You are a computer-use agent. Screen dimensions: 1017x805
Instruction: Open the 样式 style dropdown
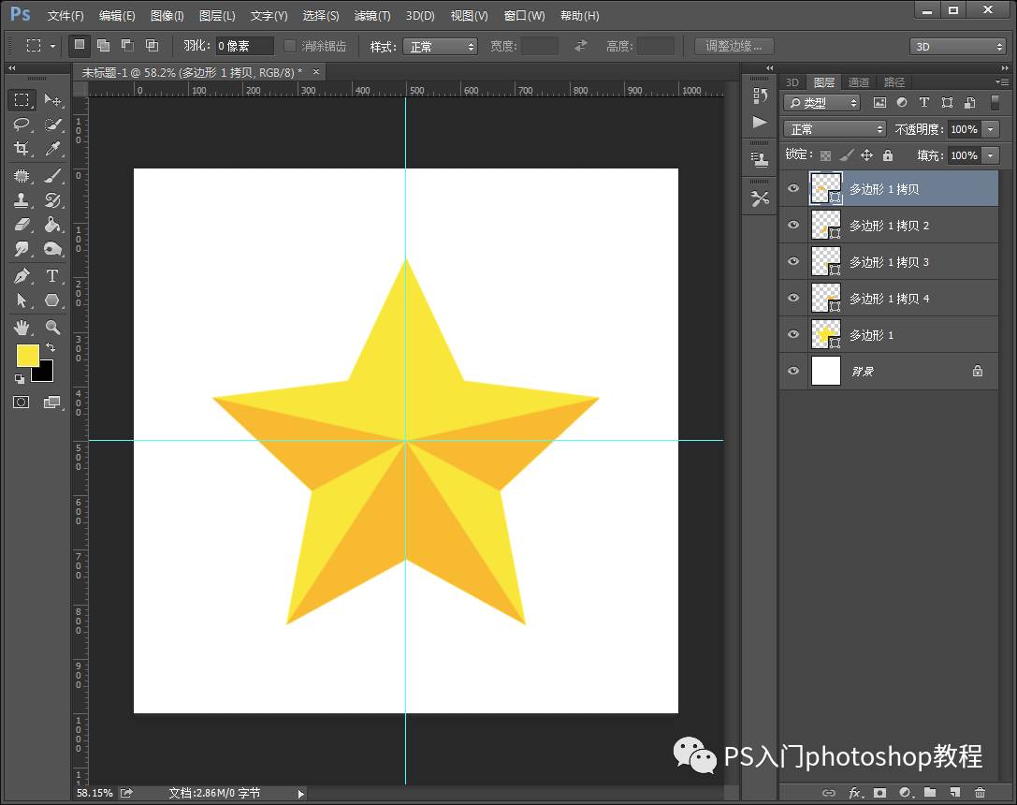[440, 47]
